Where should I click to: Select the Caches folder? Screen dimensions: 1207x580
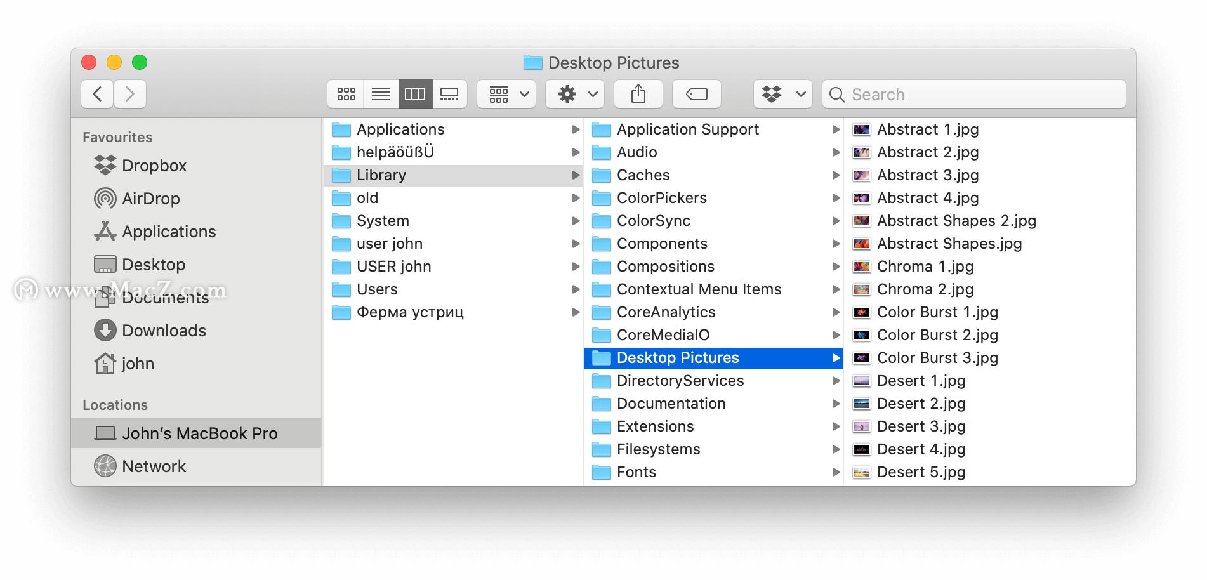pos(713,175)
